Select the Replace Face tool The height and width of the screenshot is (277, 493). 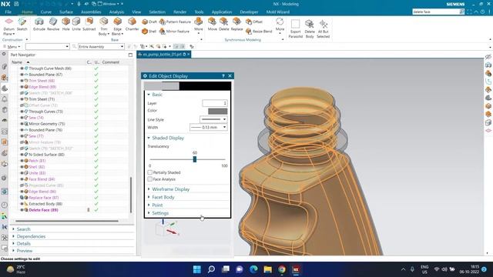point(236,25)
